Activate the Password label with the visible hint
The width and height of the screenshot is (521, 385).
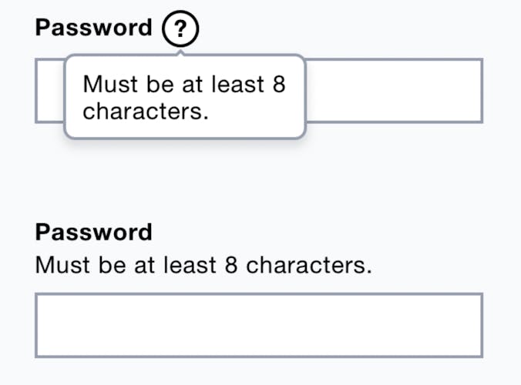tap(94, 232)
